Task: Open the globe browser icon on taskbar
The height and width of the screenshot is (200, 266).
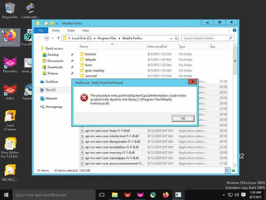Action: pos(153,195)
